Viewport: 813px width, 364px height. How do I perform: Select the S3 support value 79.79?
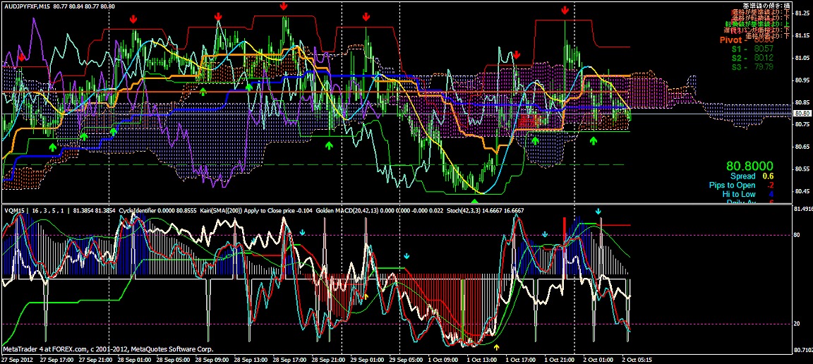coord(762,66)
